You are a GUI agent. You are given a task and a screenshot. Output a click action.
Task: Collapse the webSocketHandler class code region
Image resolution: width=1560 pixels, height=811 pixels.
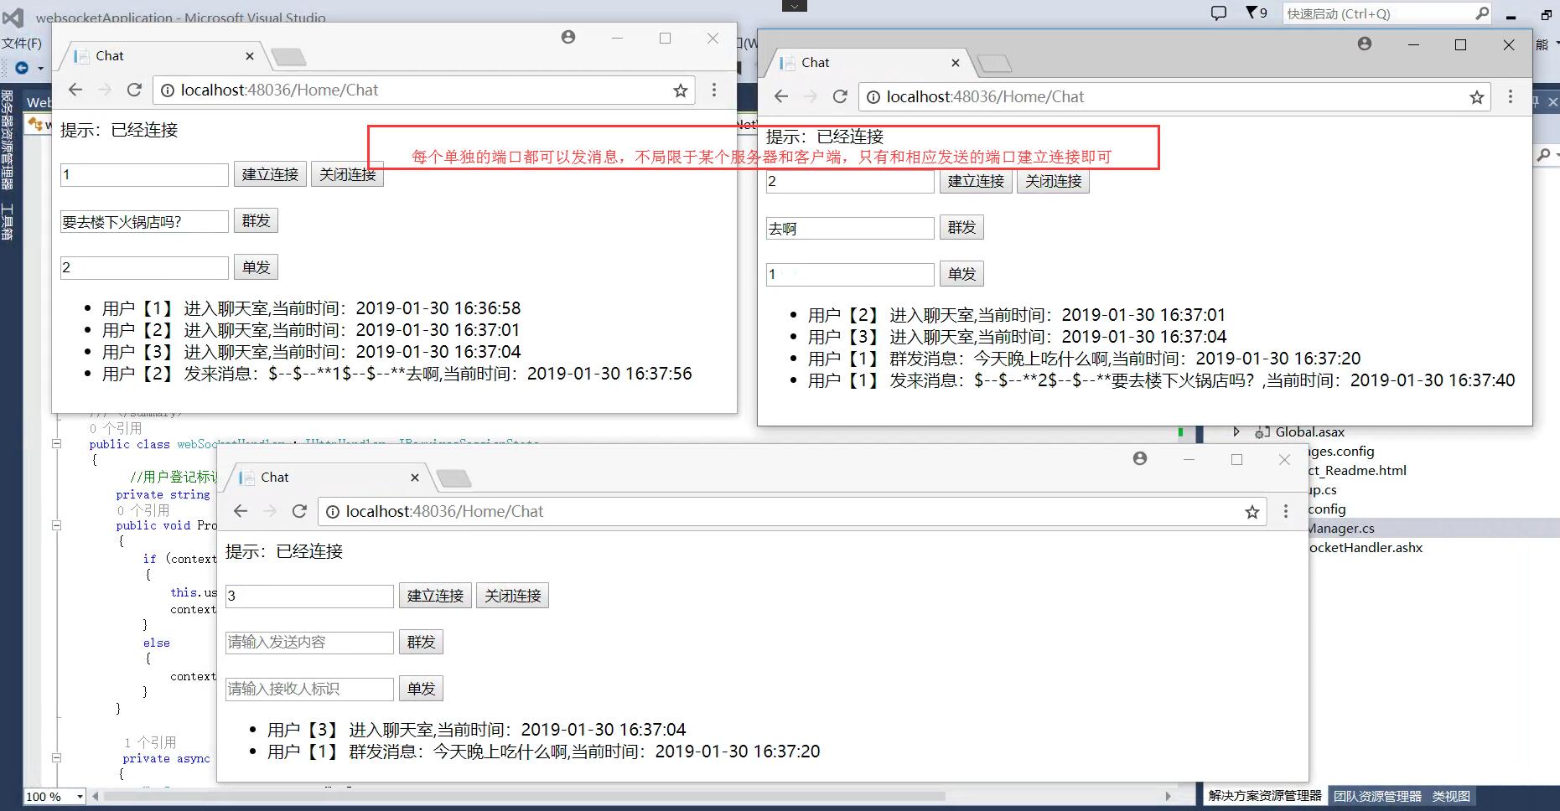click(56, 444)
